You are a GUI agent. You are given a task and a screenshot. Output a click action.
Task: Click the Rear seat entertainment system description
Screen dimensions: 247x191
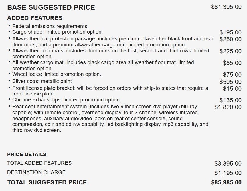pyautogui.click(x=110, y=118)
